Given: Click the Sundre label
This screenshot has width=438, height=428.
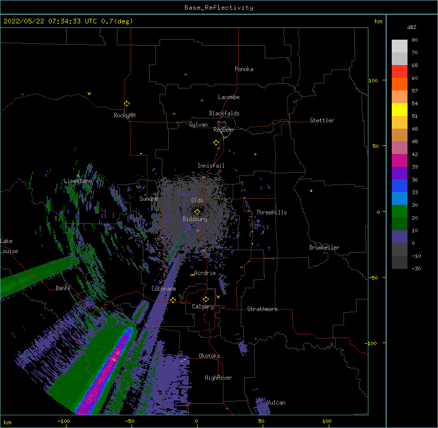Looking at the screenshot, I should (148, 199).
